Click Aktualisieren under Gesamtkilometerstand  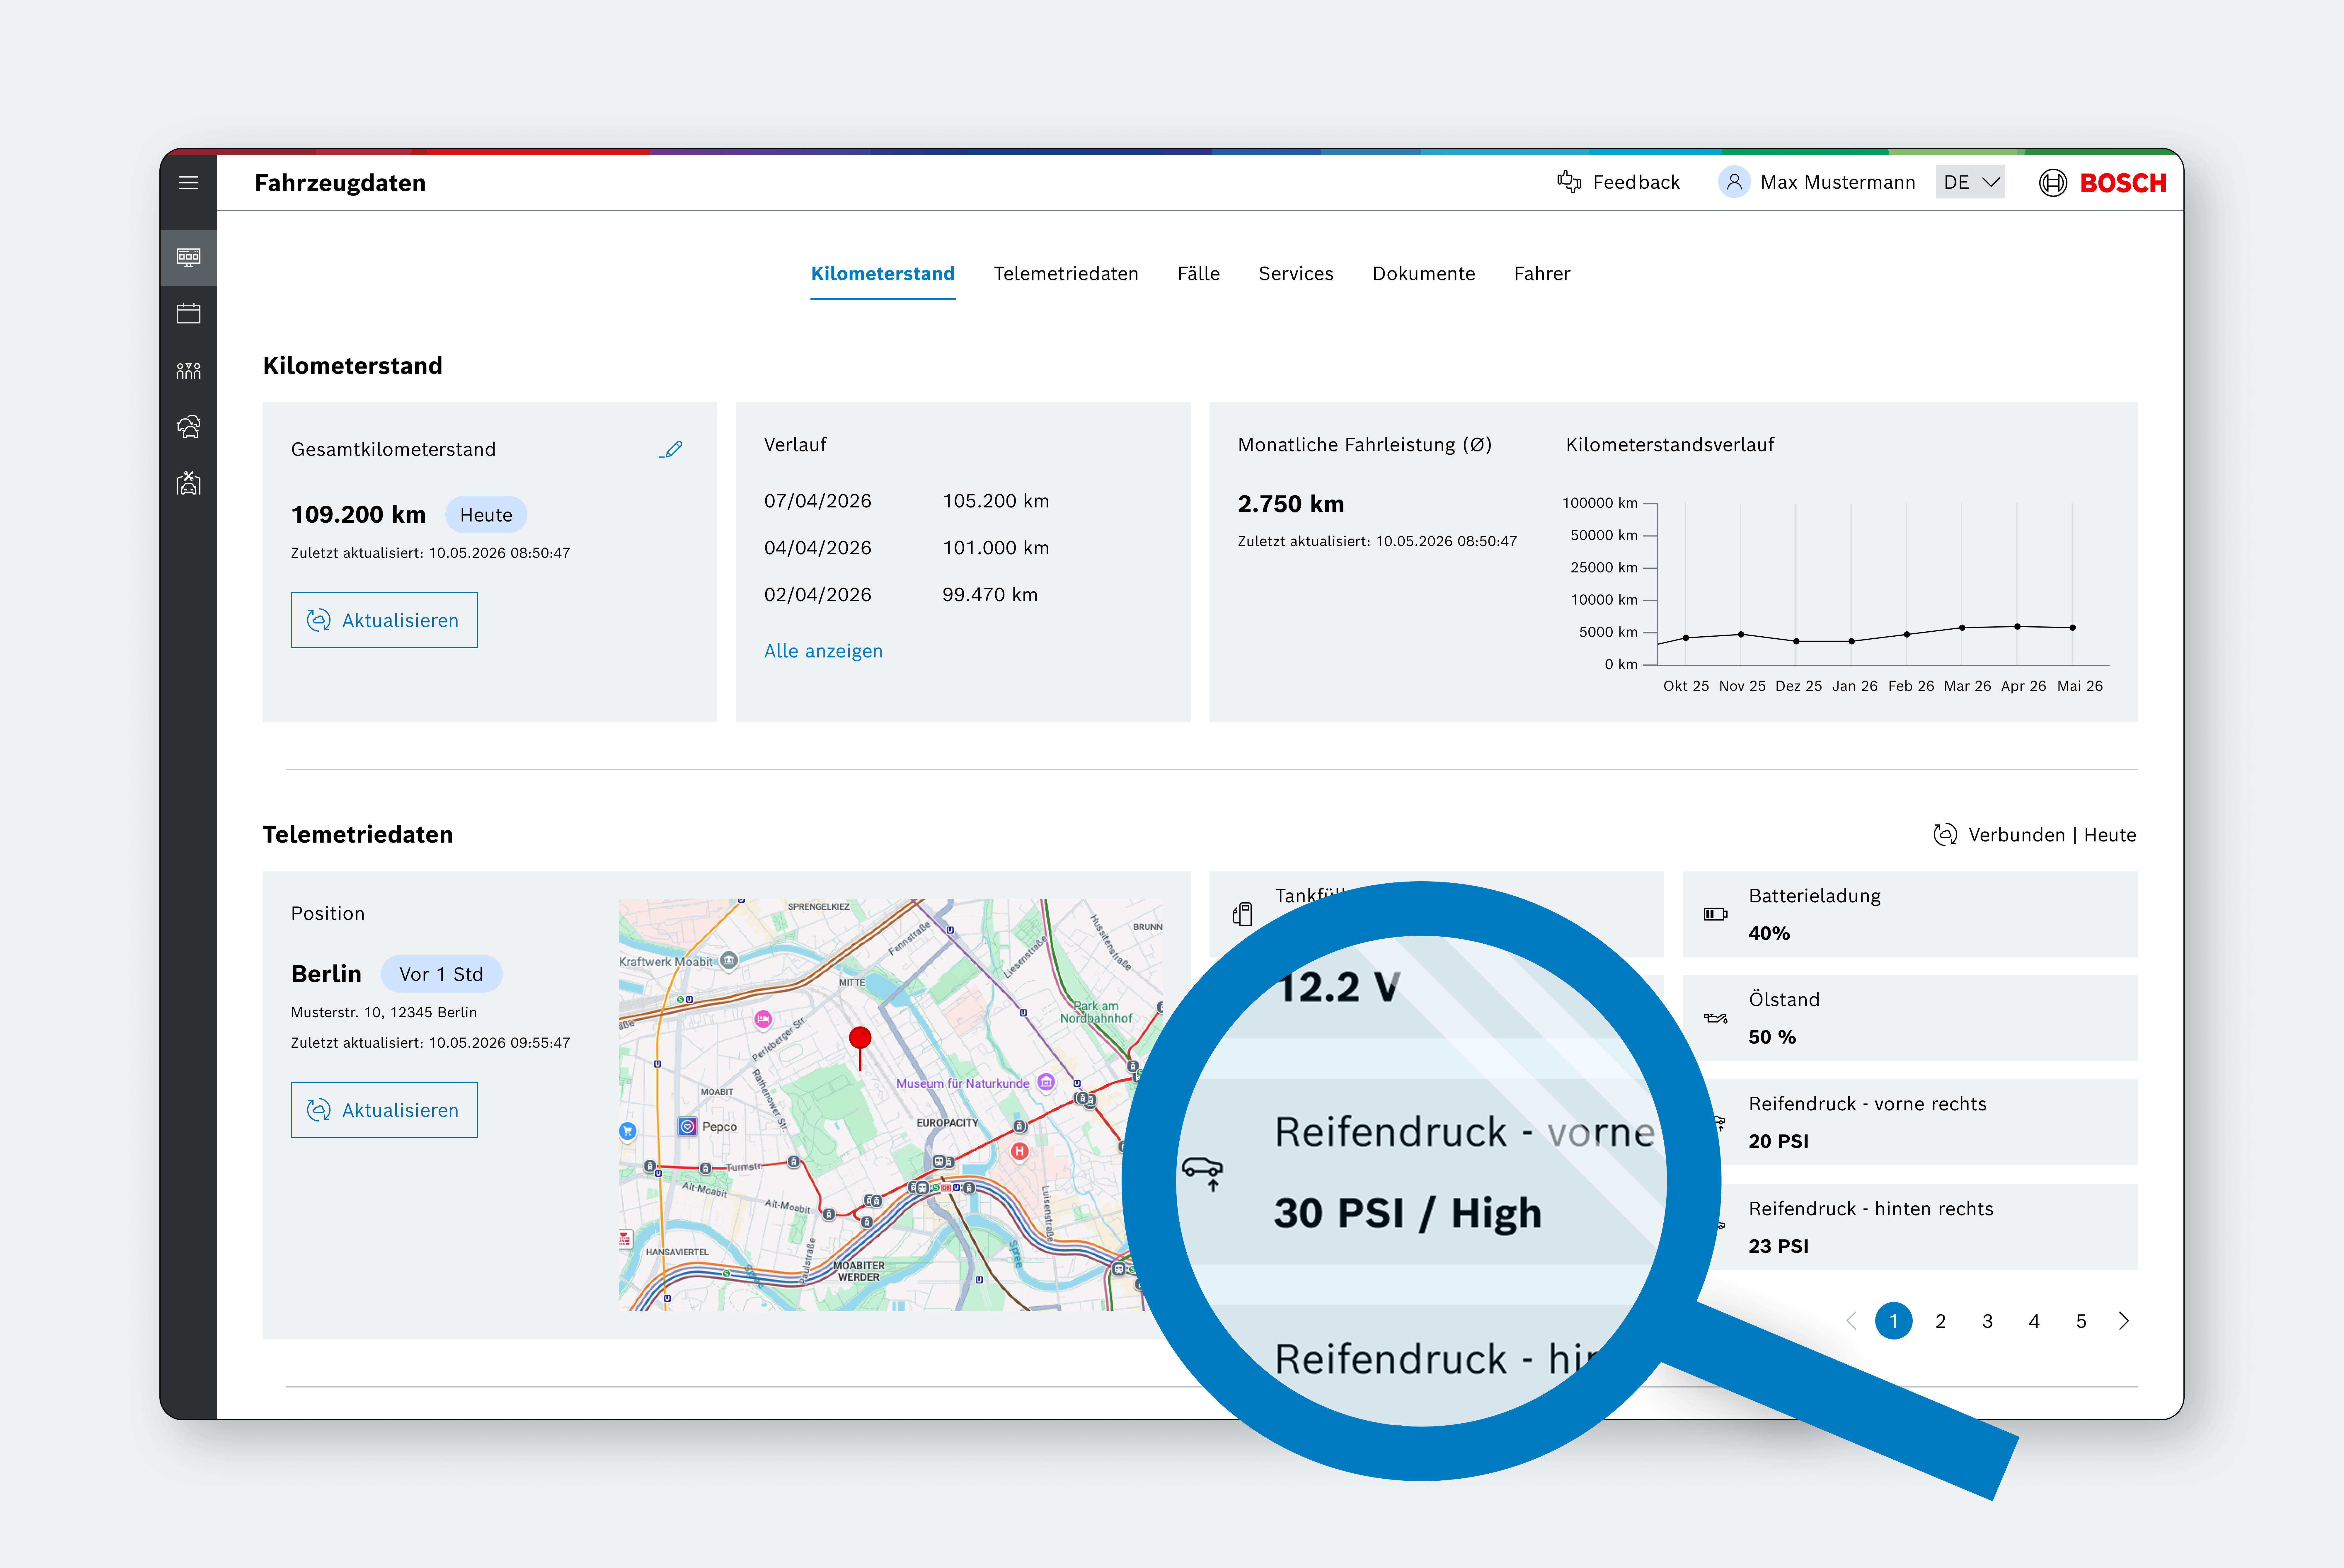click(384, 620)
